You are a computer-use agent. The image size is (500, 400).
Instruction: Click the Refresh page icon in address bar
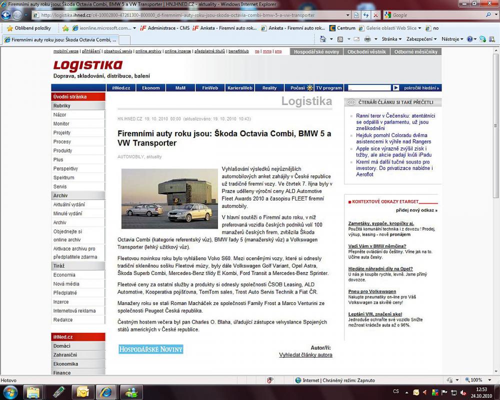coord(366,15)
